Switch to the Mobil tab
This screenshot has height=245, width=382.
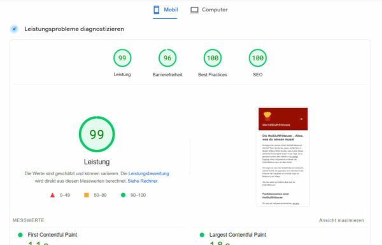[165, 10]
